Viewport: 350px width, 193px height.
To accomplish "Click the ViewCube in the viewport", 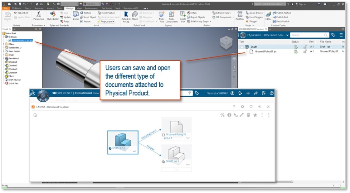I will coord(226,43).
